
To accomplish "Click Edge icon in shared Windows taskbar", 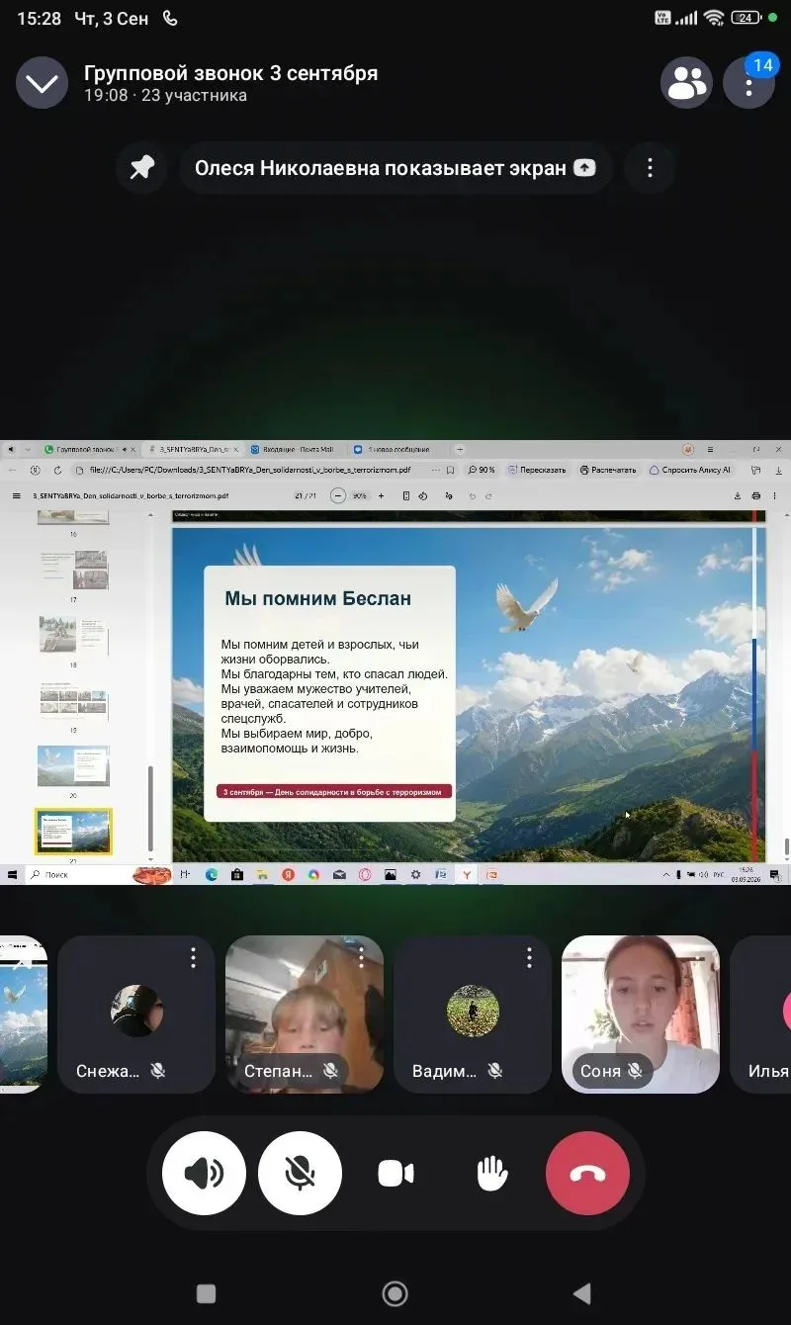I will [211, 874].
